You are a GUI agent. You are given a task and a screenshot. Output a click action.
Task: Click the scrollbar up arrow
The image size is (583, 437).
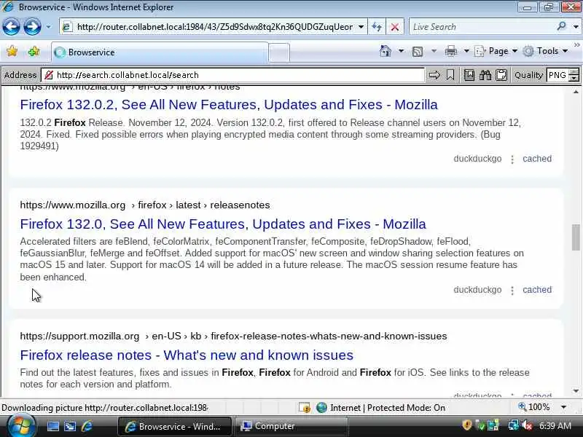click(576, 92)
